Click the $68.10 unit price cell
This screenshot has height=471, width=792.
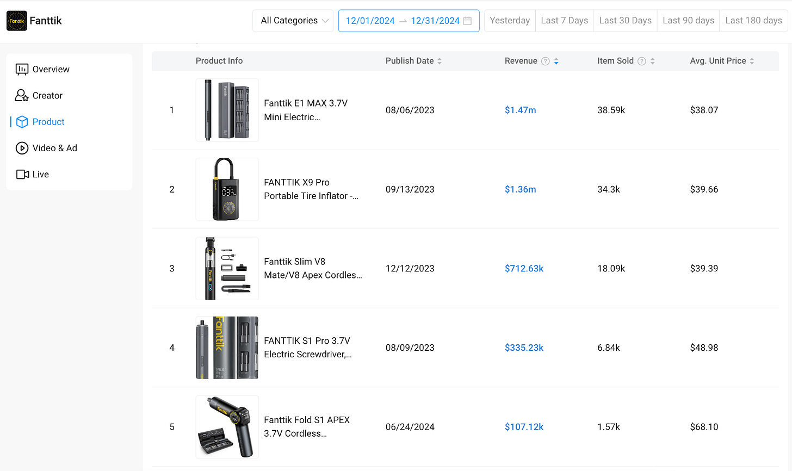click(704, 427)
